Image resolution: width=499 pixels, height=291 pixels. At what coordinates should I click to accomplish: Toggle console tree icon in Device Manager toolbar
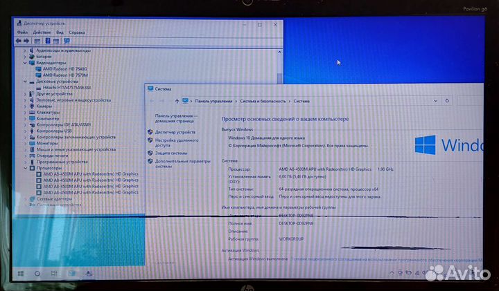tap(37, 41)
